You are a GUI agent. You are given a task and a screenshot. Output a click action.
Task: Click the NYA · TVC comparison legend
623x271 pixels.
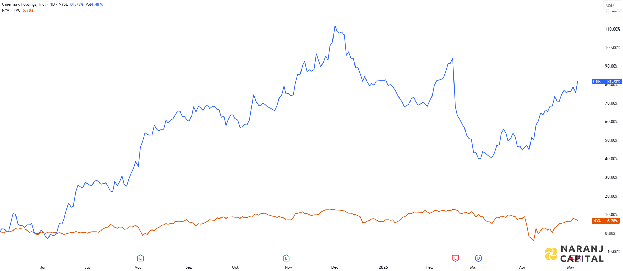(11, 10)
